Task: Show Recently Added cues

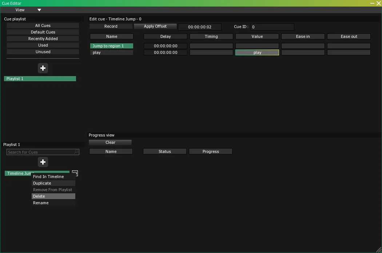Action: pos(43,39)
